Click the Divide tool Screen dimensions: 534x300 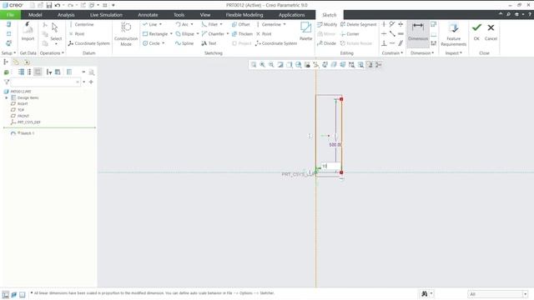pyautogui.click(x=326, y=43)
